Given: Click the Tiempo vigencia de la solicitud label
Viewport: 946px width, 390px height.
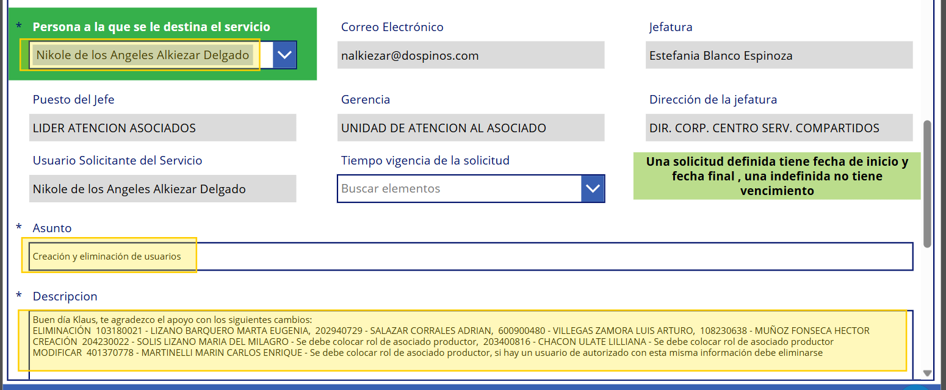Looking at the screenshot, I should 425,160.
